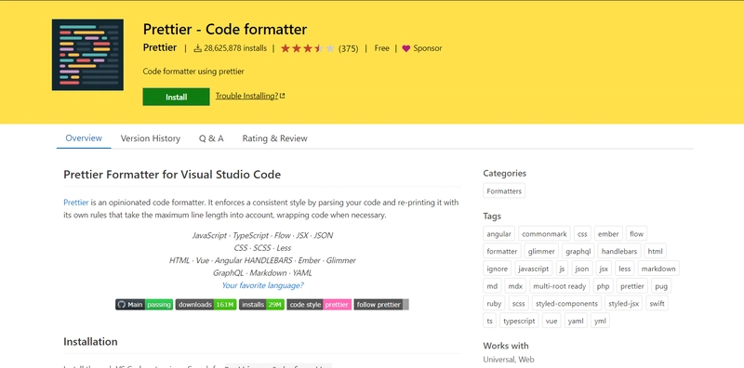
Task: Click the download installs icon
Action: coord(197,48)
